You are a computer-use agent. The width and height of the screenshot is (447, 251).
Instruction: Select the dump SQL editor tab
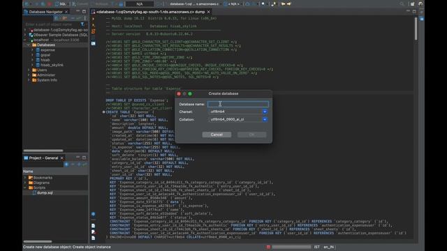[x=151, y=12]
